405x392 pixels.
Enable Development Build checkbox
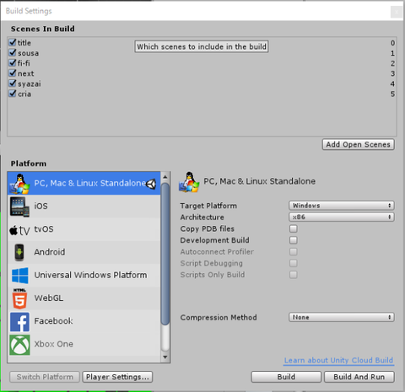click(x=294, y=240)
